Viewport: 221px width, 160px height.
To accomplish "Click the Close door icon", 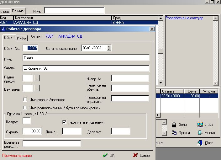I will (200, 143).
